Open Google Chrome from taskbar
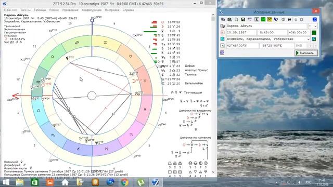Screen dimensions: 333x187 (x=125, y=182)
